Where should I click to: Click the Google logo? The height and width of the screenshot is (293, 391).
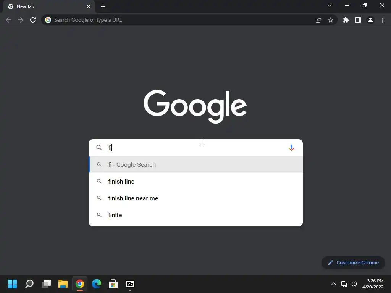195,106
